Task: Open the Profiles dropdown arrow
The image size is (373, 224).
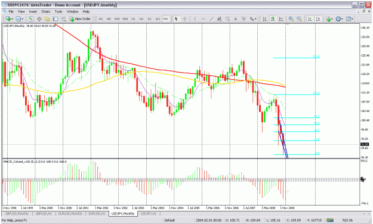Action: (x=22, y=19)
